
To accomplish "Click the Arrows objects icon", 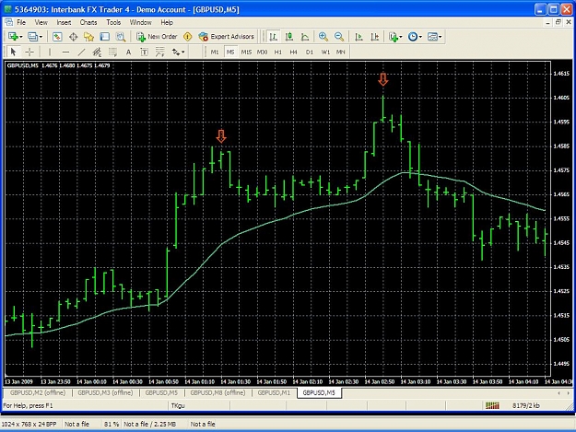I will (176, 53).
